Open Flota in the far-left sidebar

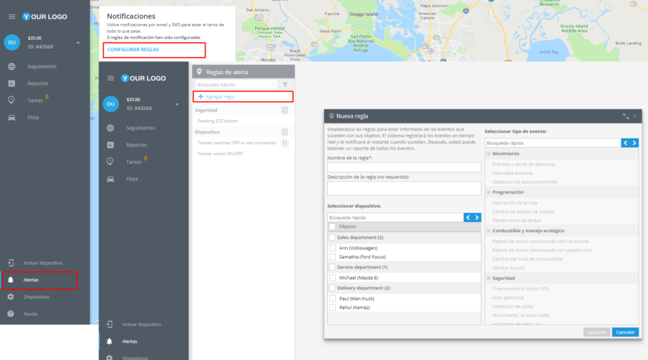pos(33,118)
